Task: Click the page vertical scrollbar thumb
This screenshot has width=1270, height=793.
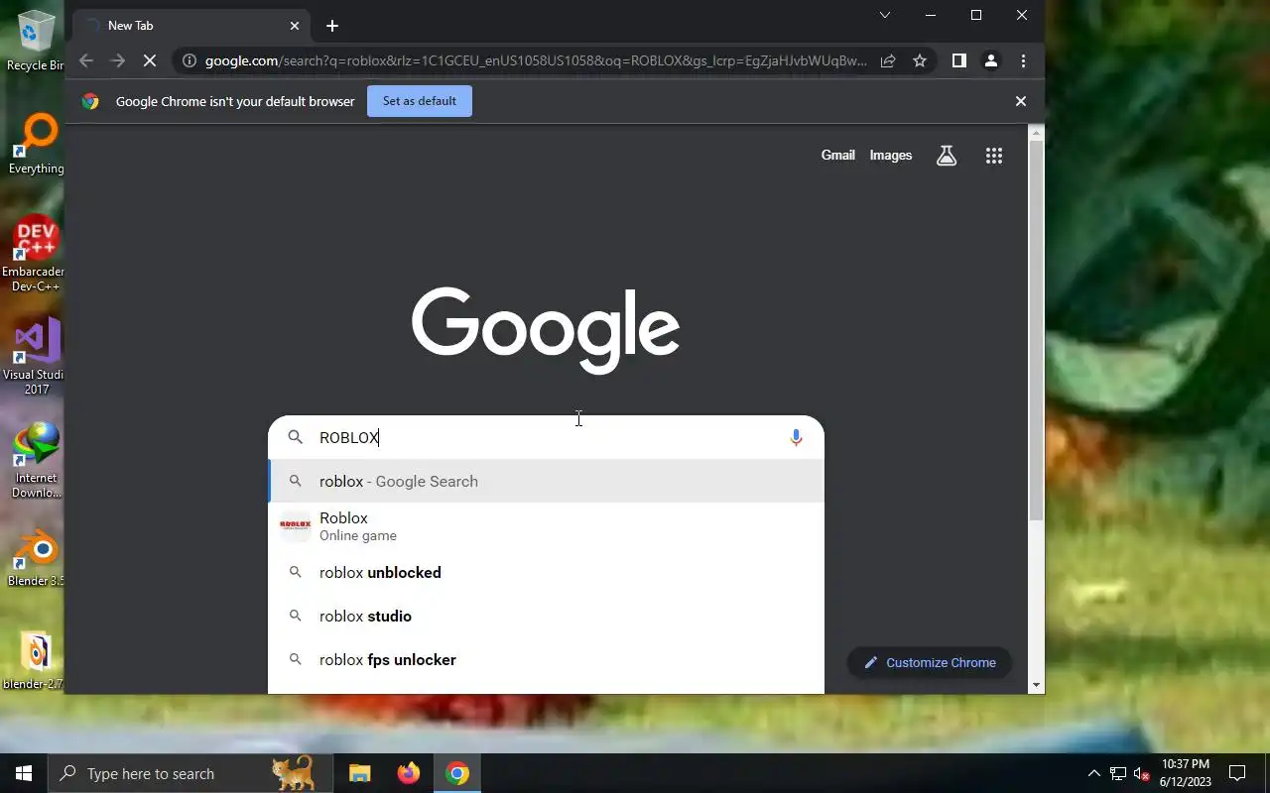Action: [x=1036, y=330]
